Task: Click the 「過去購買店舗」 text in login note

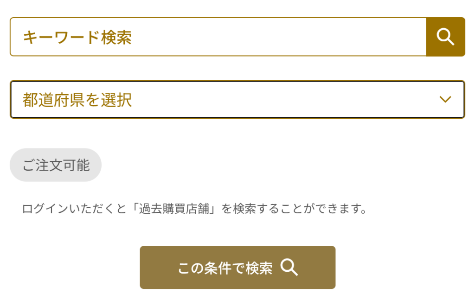Action: tap(173, 209)
